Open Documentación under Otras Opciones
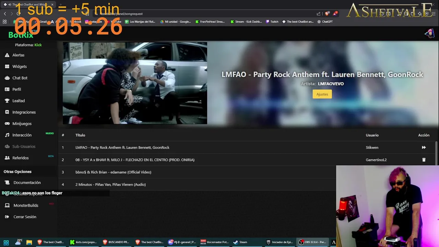The image size is (439, 247). (23, 183)
